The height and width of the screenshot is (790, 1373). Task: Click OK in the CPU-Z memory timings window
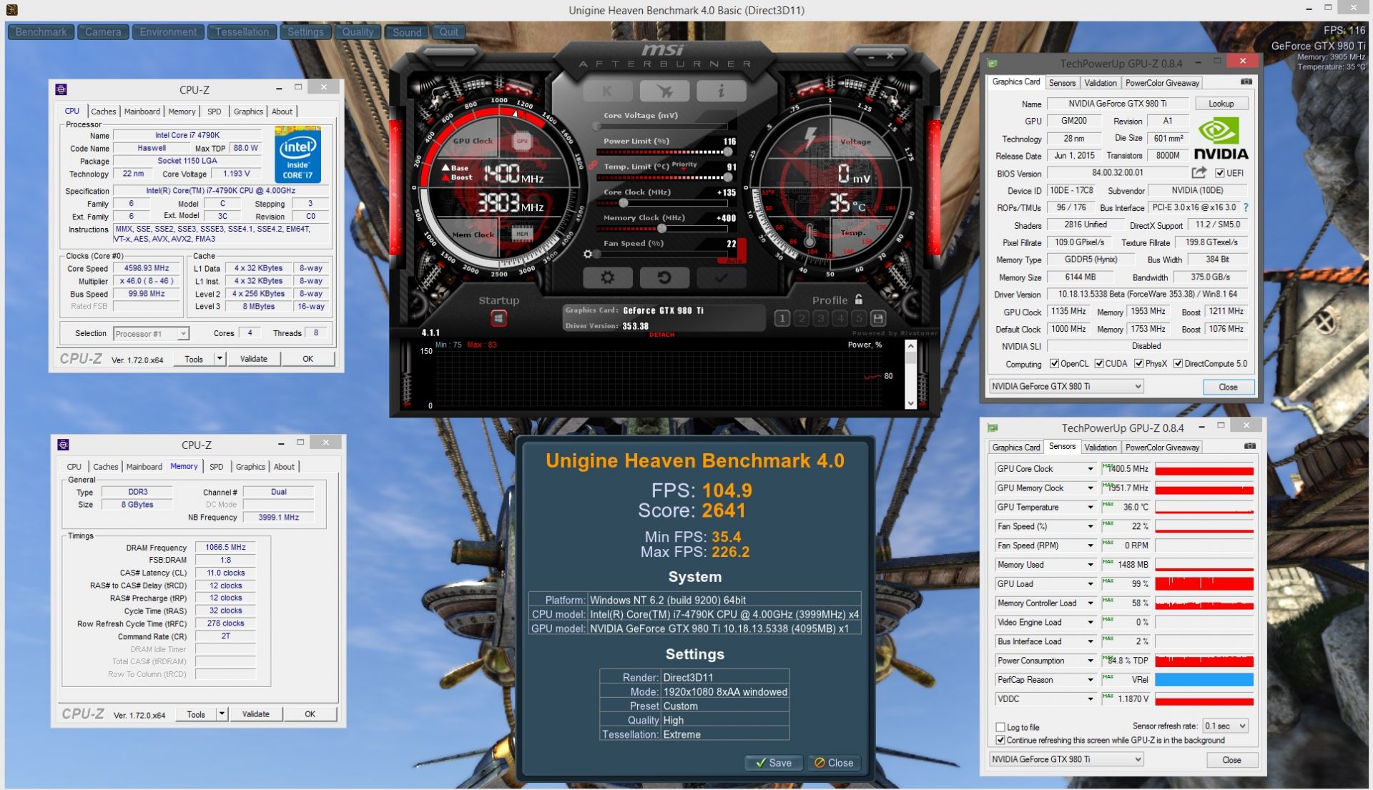click(310, 714)
